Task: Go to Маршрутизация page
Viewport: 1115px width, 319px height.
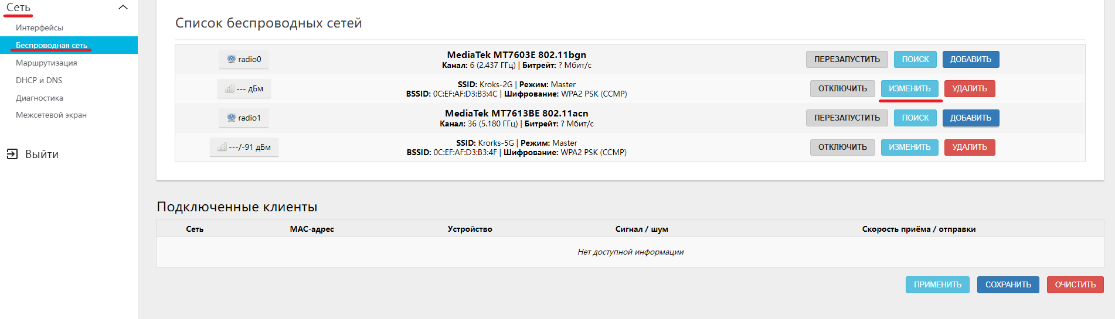Action: point(46,63)
